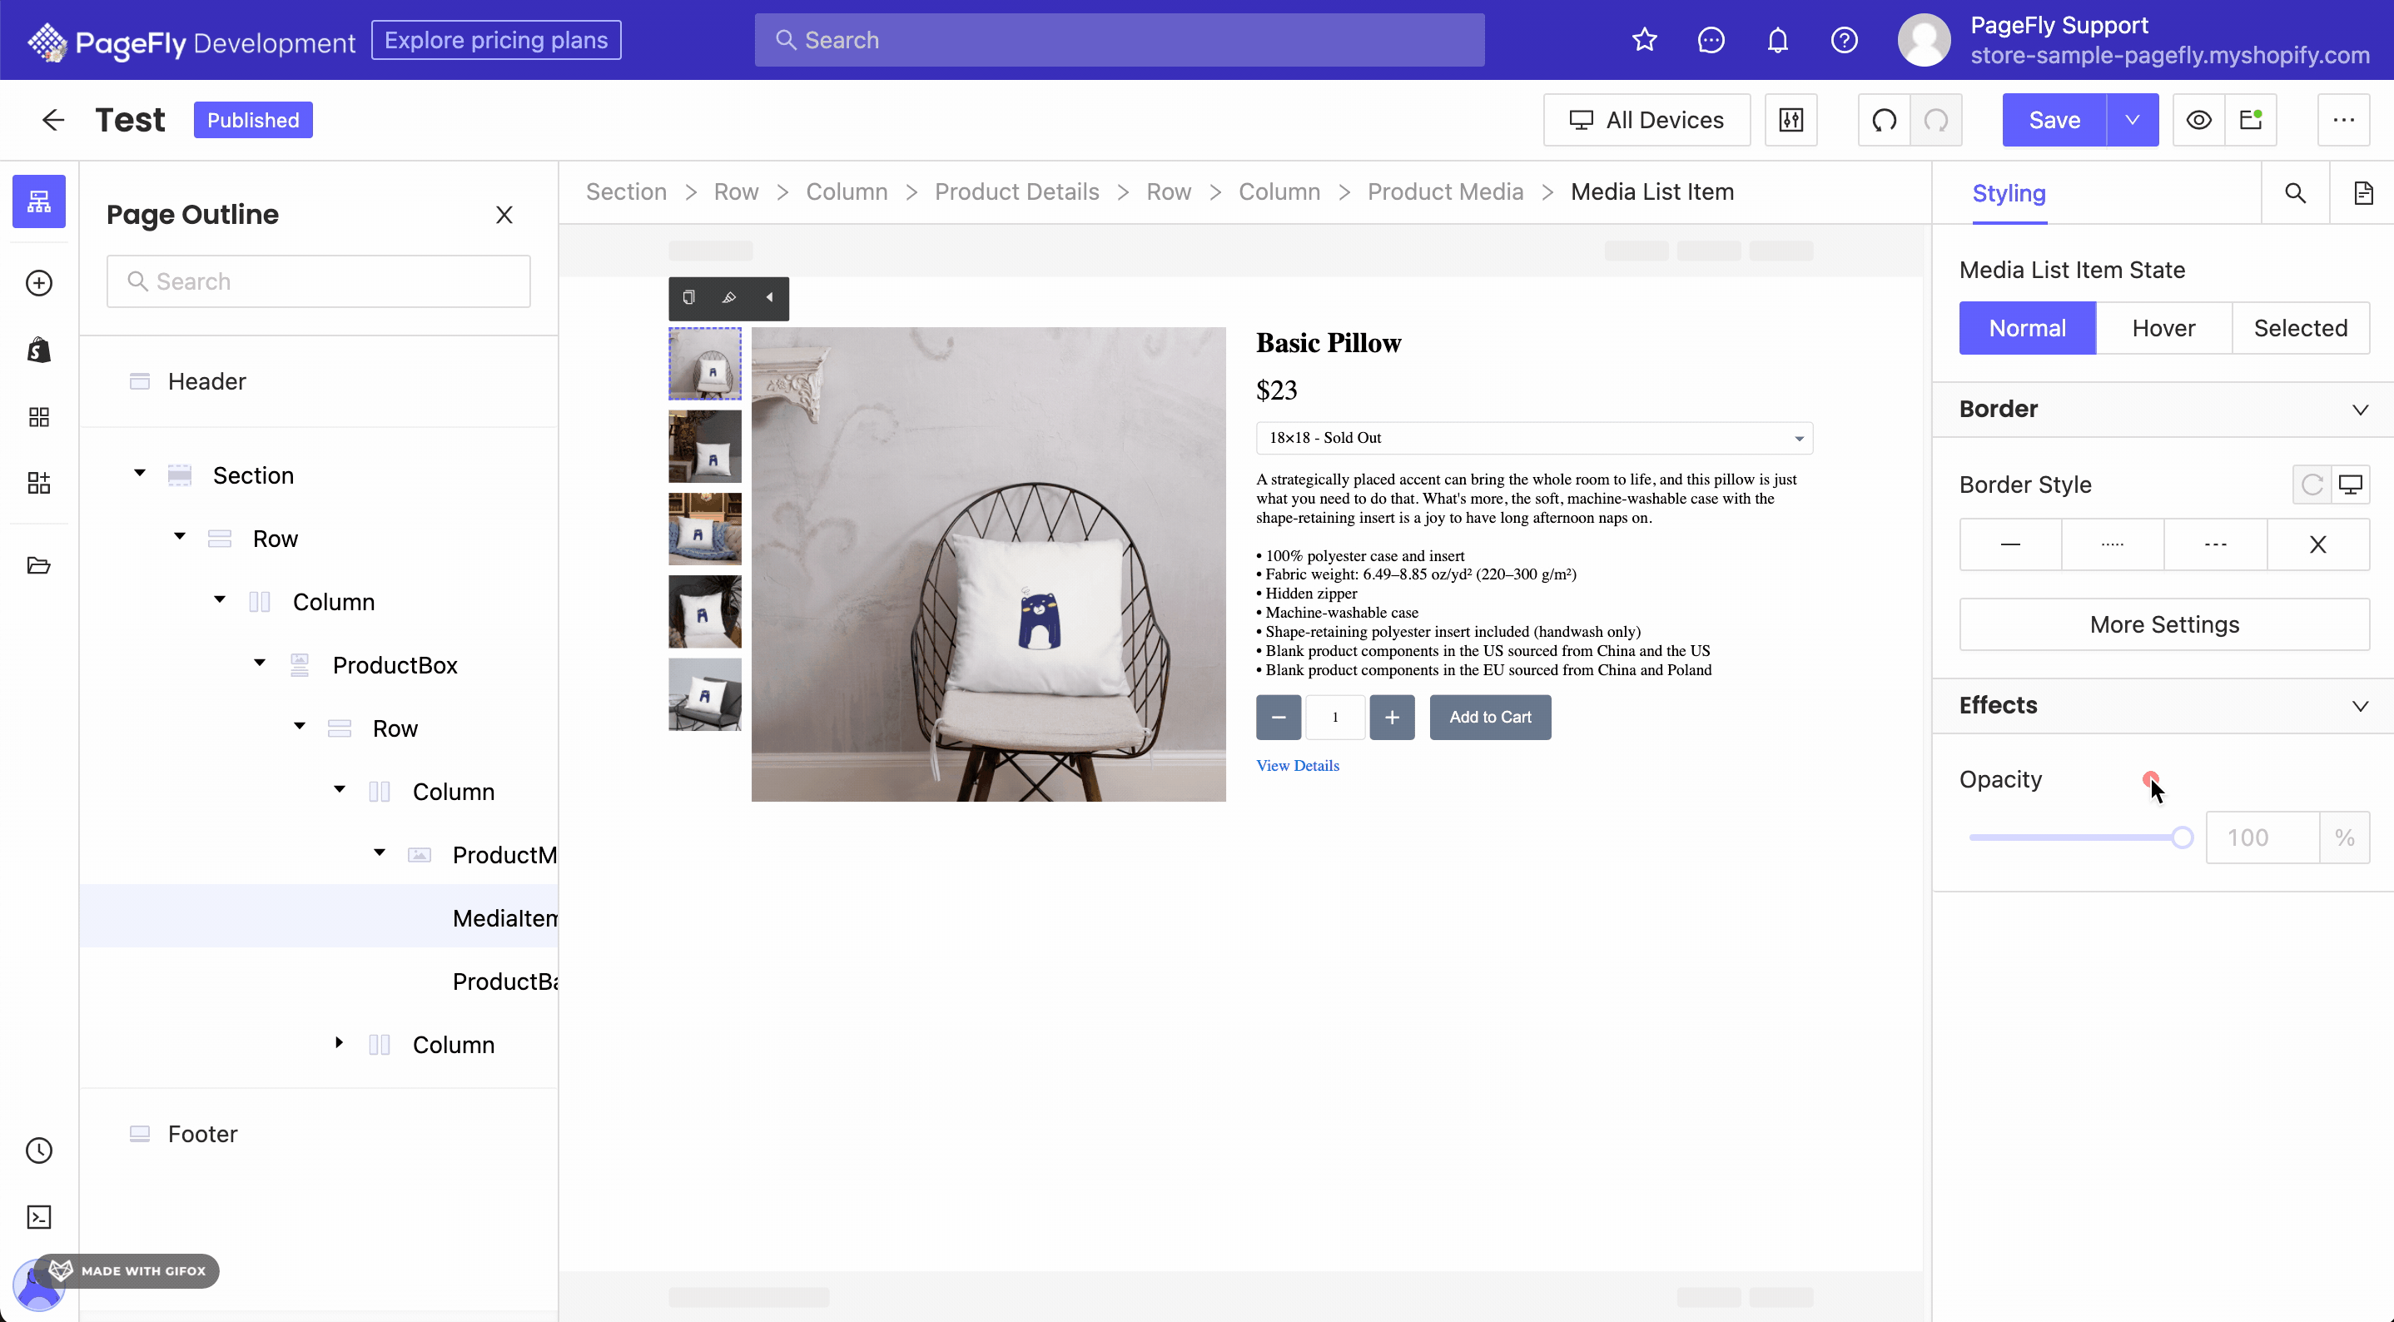Open the 18×18 Sold Out variant dropdown
2394x1322 pixels.
tap(1533, 438)
